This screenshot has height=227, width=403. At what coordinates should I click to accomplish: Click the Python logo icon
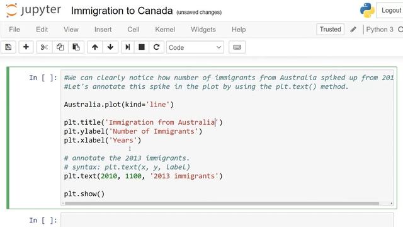(x=367, y=10)
